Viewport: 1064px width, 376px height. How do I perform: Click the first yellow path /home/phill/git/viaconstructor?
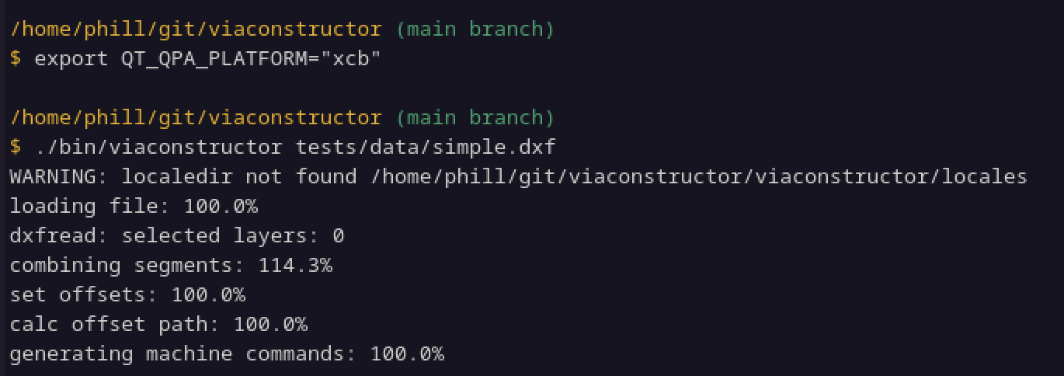tap(196, 30)
